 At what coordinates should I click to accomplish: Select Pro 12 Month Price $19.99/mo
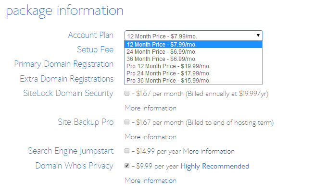168,66
